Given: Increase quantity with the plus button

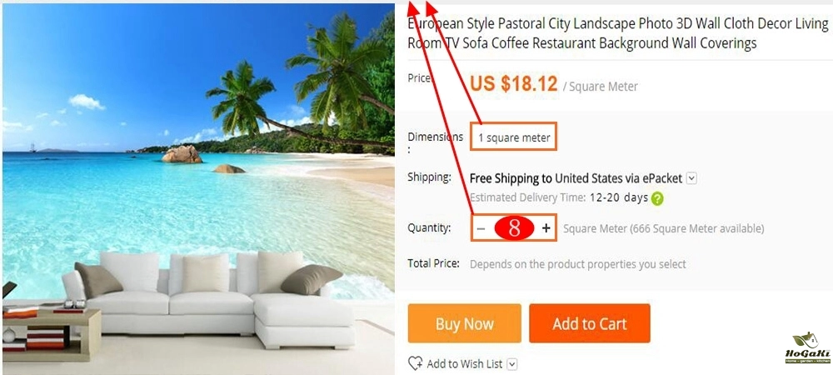Looking at the screenshot, I should click(546, 228).
